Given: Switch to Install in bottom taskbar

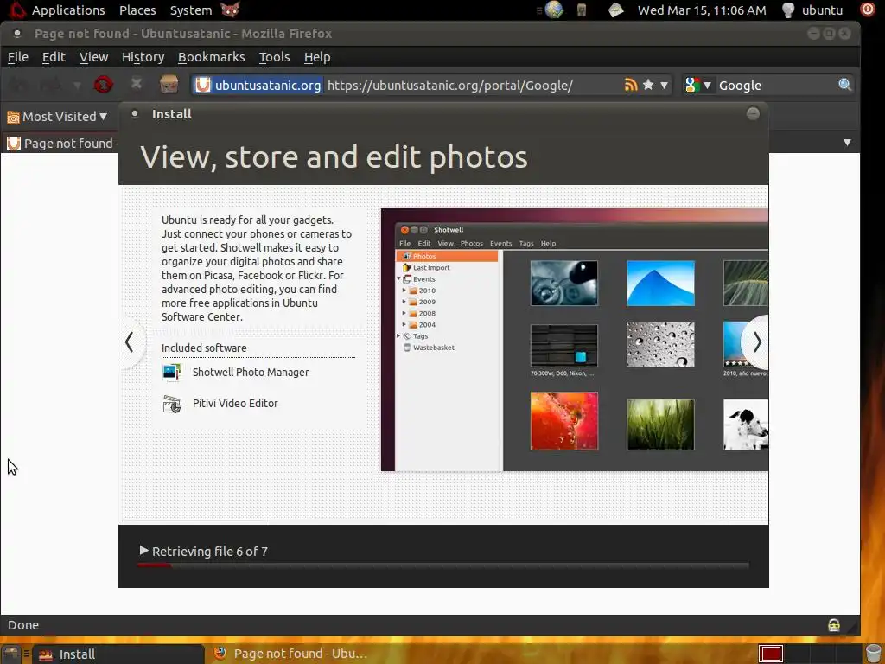Looking at the screenshot, I should (x=119, y=654).
